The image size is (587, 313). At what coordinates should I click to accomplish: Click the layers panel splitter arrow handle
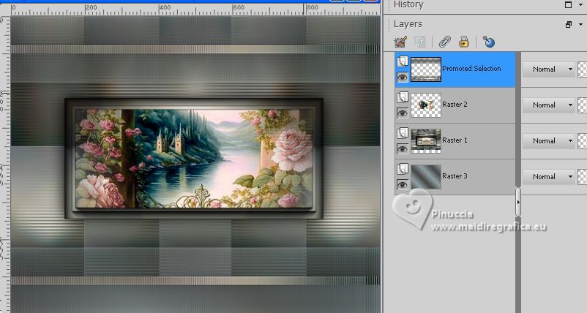[518, 202]
